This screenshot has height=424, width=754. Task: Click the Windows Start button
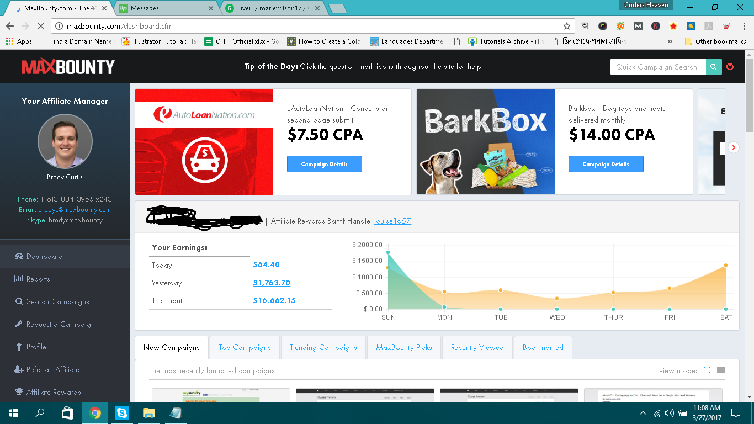[13, 413]
